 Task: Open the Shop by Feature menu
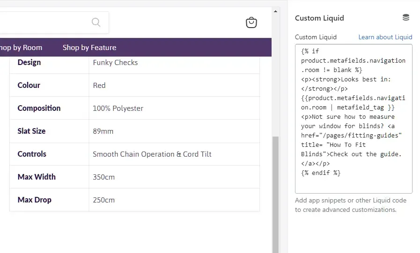tap(89, 48)
